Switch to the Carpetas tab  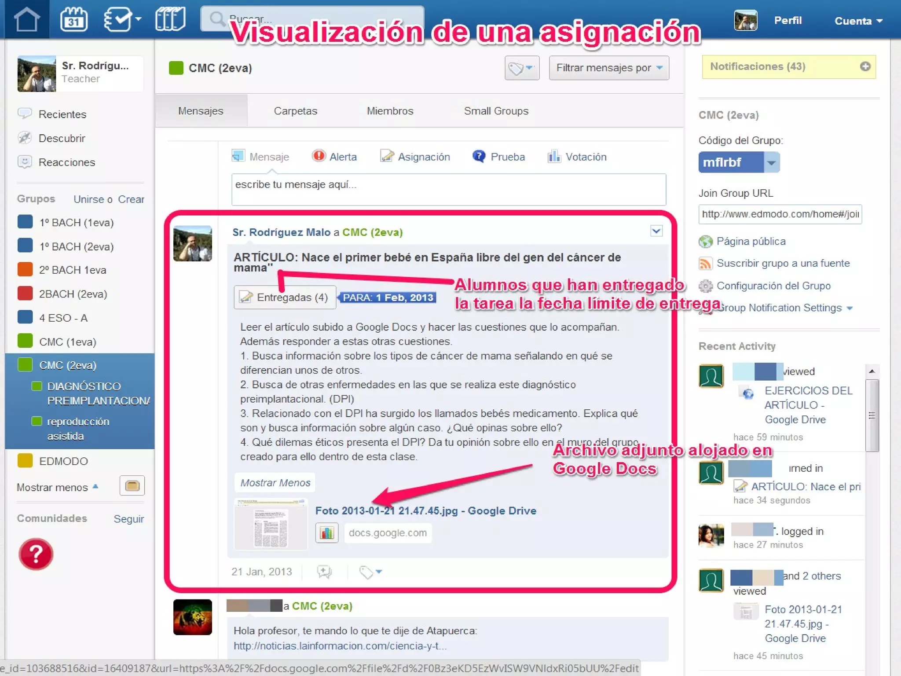click(295, 111)
